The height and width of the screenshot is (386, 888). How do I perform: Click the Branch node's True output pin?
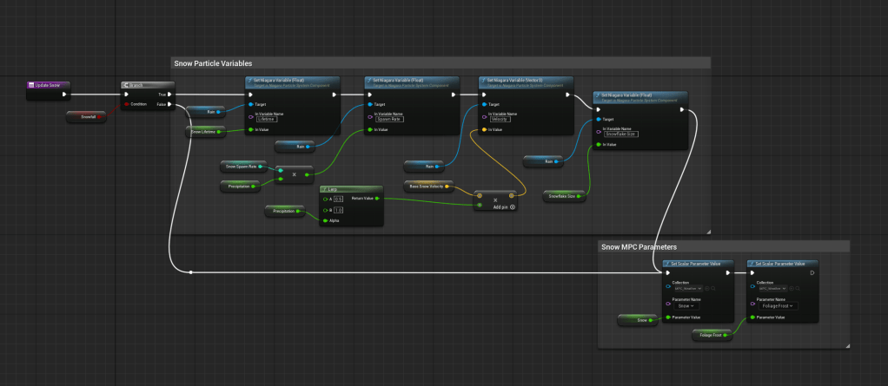pyautogui.click(x=170, y=95)
